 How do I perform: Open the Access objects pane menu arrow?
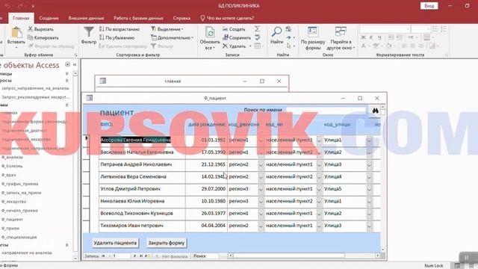(67, 65)
